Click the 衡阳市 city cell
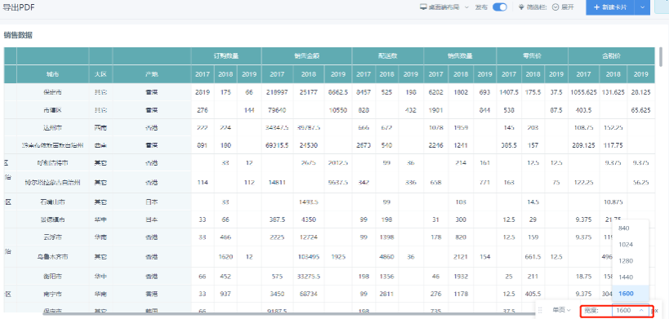 click(x=52, y=277)
